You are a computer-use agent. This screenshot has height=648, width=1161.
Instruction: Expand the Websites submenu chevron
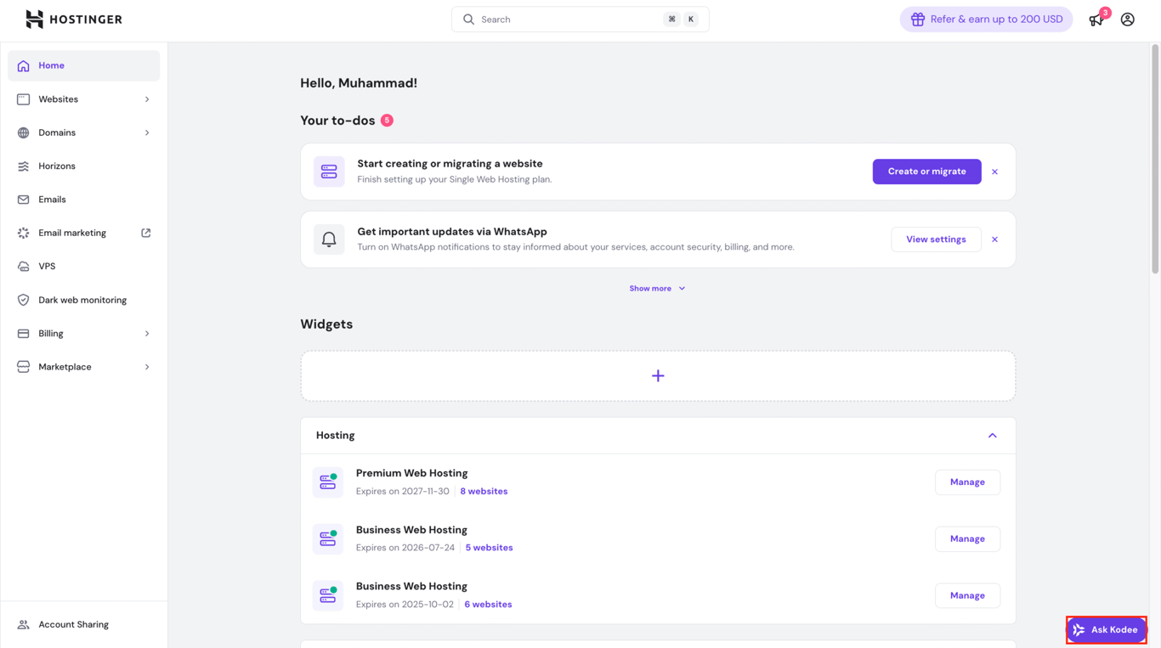[x=147, y=99]
